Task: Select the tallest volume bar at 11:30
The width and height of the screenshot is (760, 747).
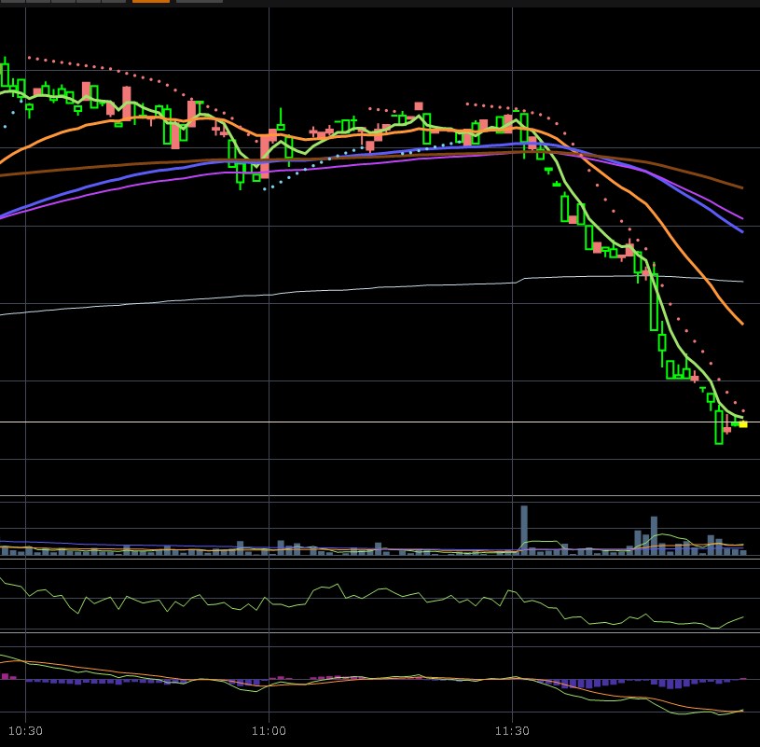Action: [x=524, y=530]
